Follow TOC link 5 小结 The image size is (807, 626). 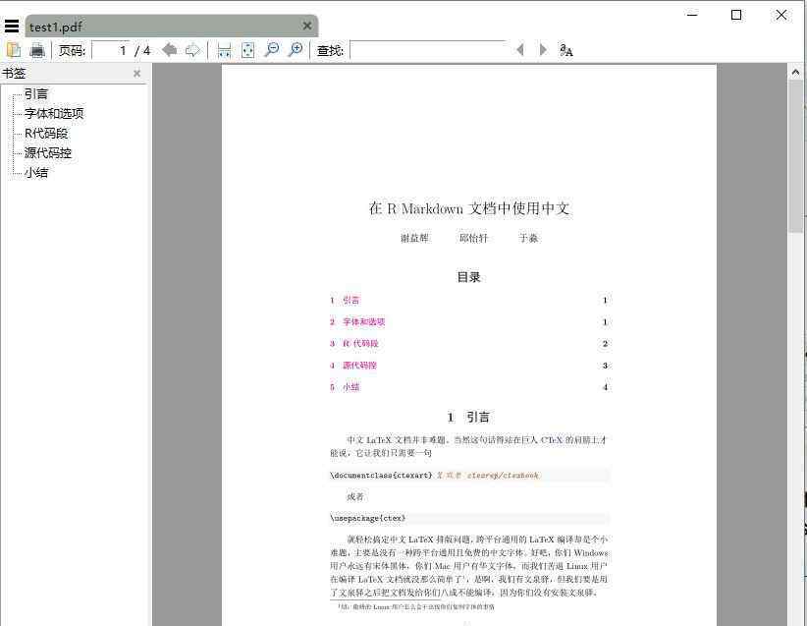345,387
